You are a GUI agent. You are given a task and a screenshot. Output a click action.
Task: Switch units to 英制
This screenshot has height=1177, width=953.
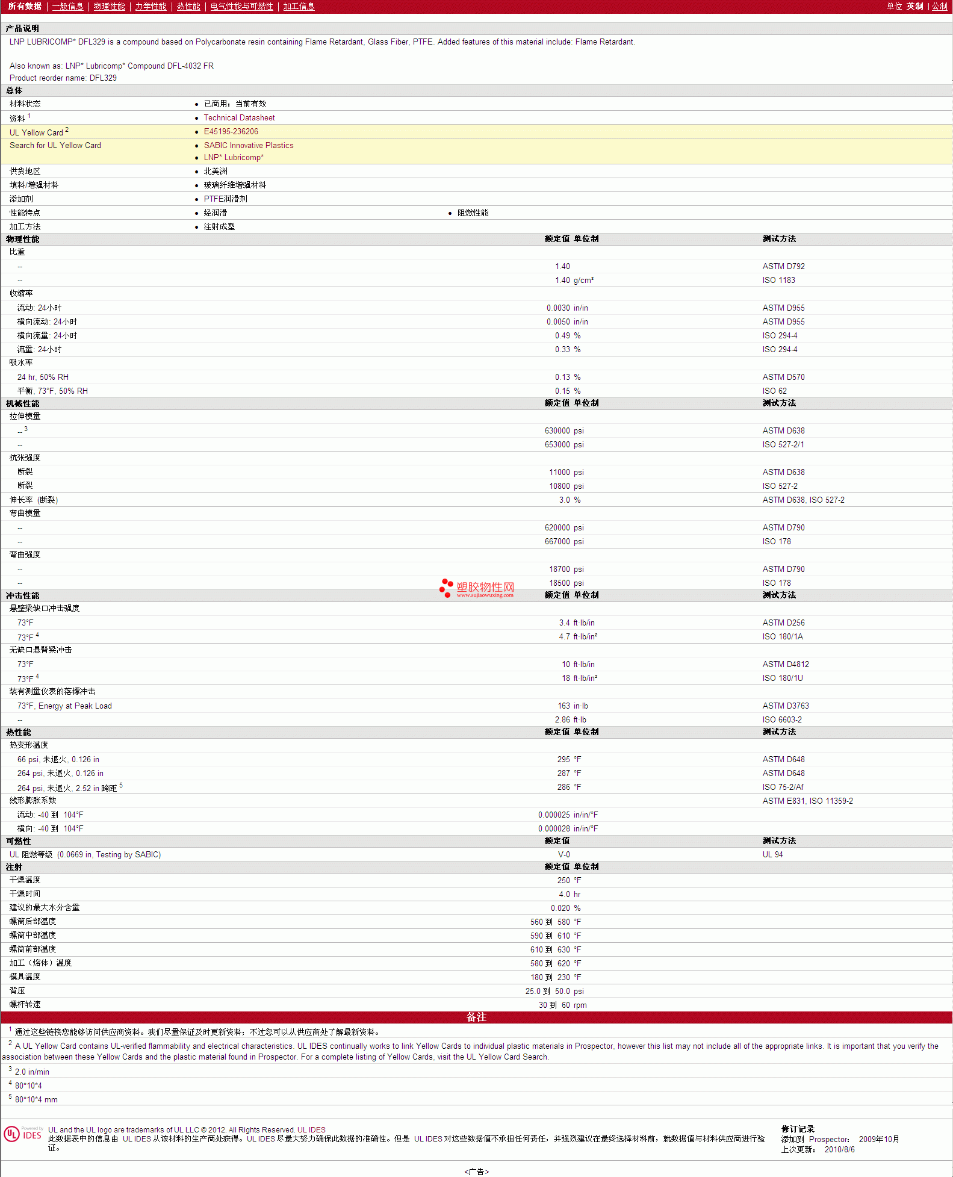[914, 6]
